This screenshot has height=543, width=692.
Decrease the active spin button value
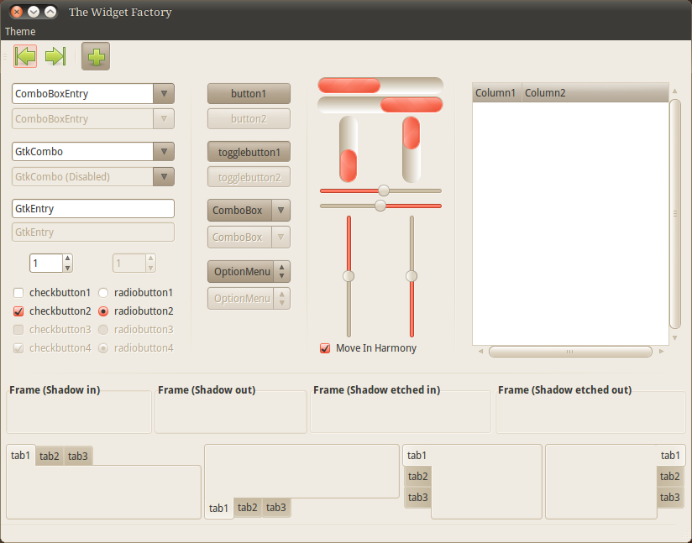[x=67, y=268]
